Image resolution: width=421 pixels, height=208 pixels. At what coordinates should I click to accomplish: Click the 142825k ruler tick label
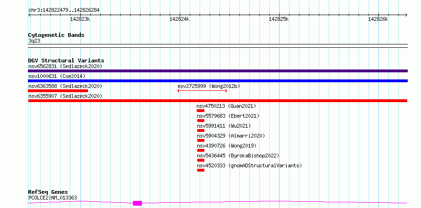click(x=279, y=19)
